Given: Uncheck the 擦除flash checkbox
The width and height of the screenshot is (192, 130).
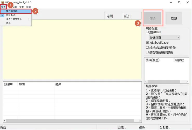Looking at the screenshot, I should click(x=147, y=32).
